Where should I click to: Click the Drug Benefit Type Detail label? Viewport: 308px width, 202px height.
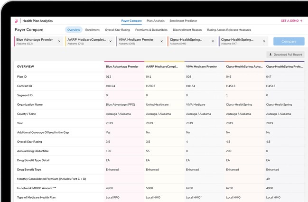[33, 160]
